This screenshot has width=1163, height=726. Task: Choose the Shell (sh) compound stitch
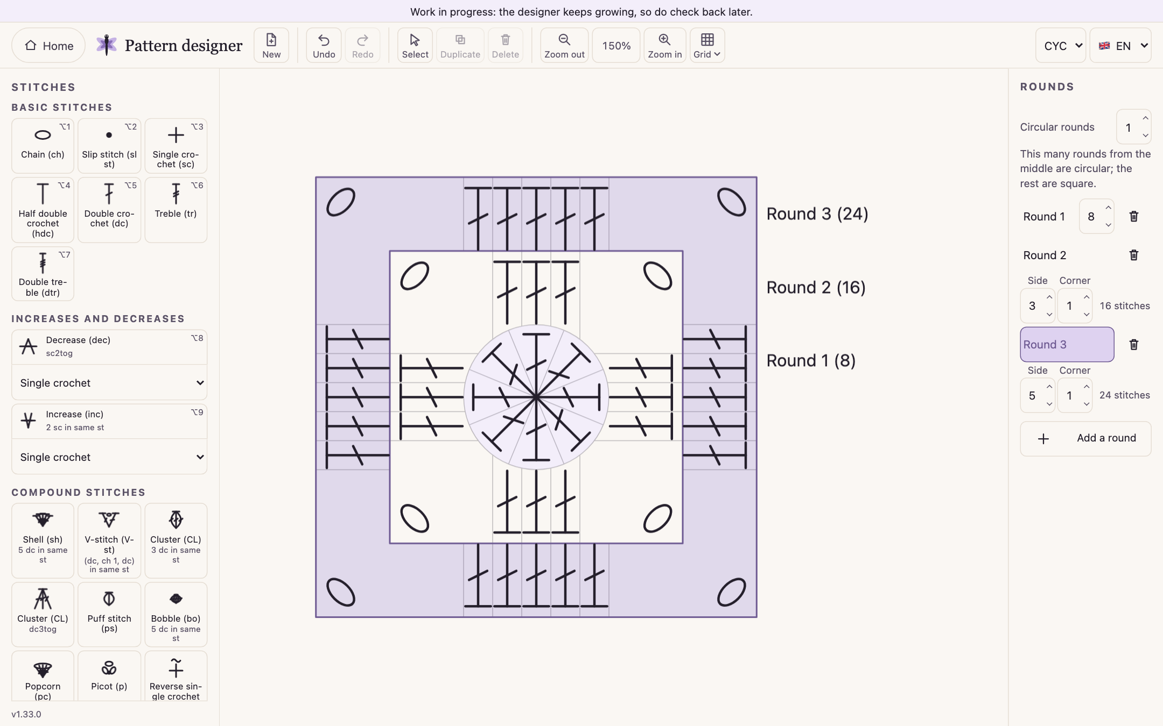[43, 540]
